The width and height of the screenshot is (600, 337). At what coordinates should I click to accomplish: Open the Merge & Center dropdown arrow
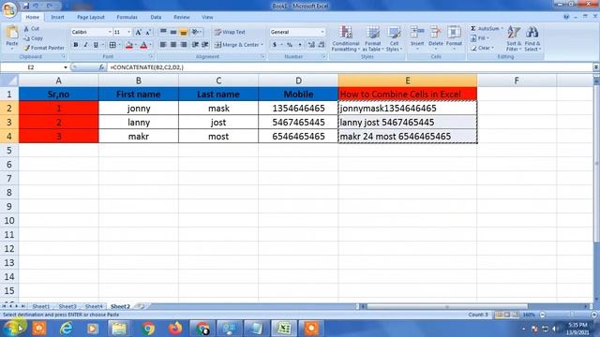point(262,45)
